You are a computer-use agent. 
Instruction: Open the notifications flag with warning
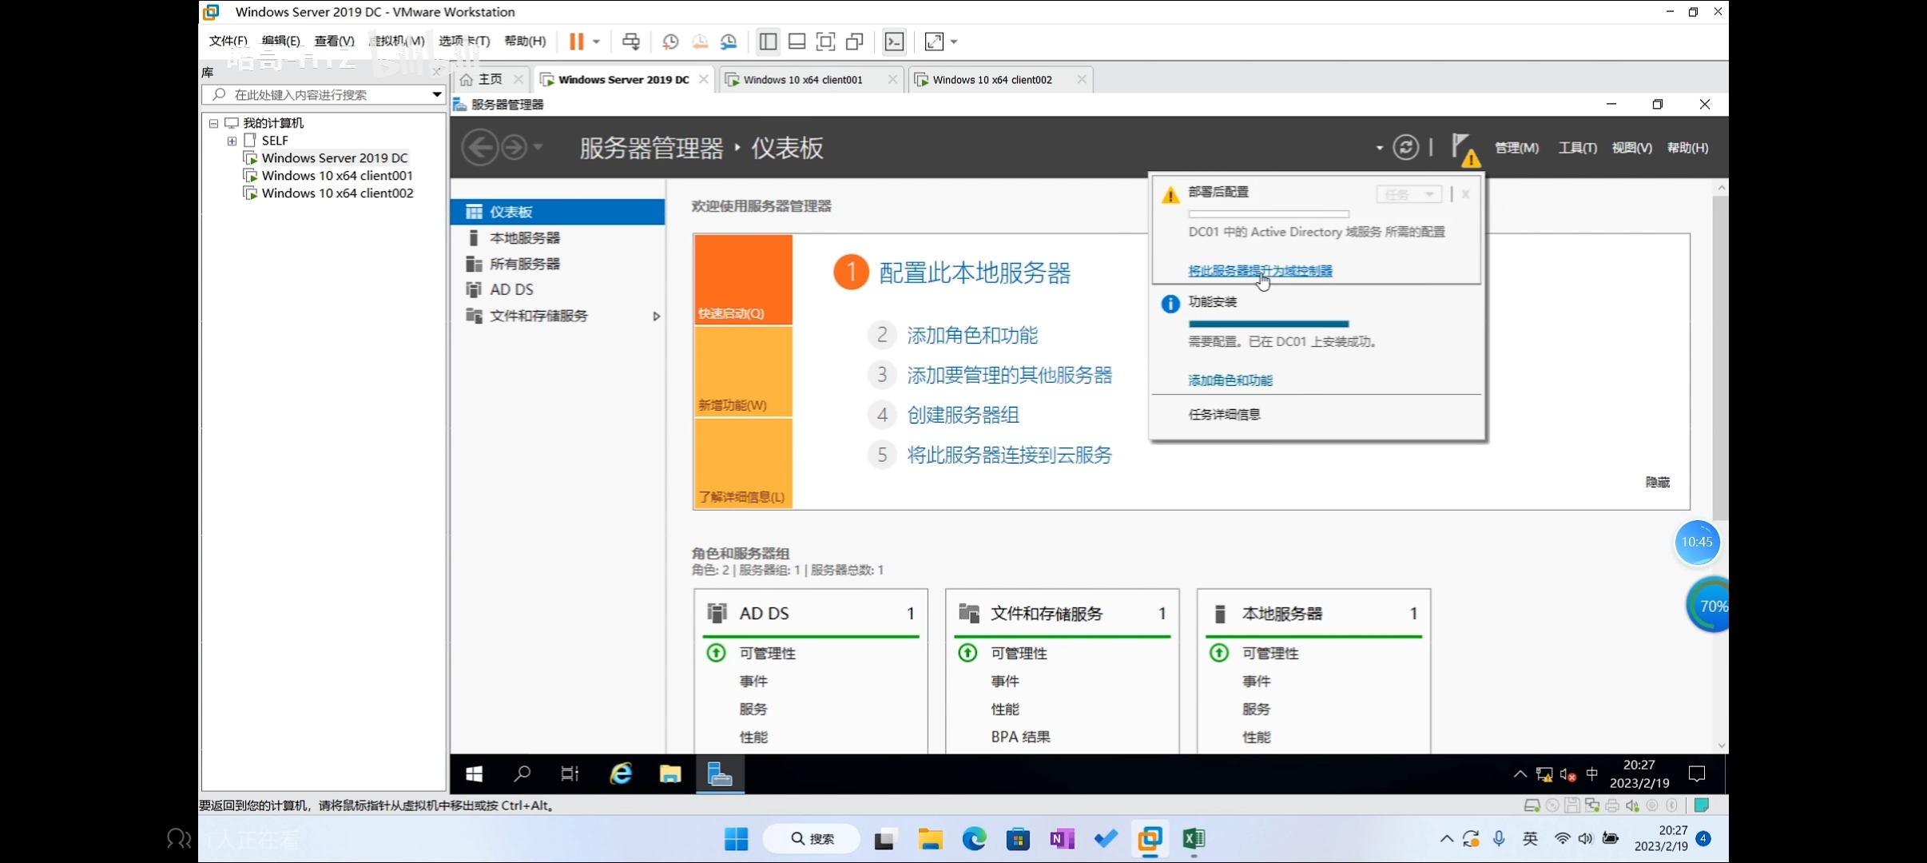click(1464, 149)
